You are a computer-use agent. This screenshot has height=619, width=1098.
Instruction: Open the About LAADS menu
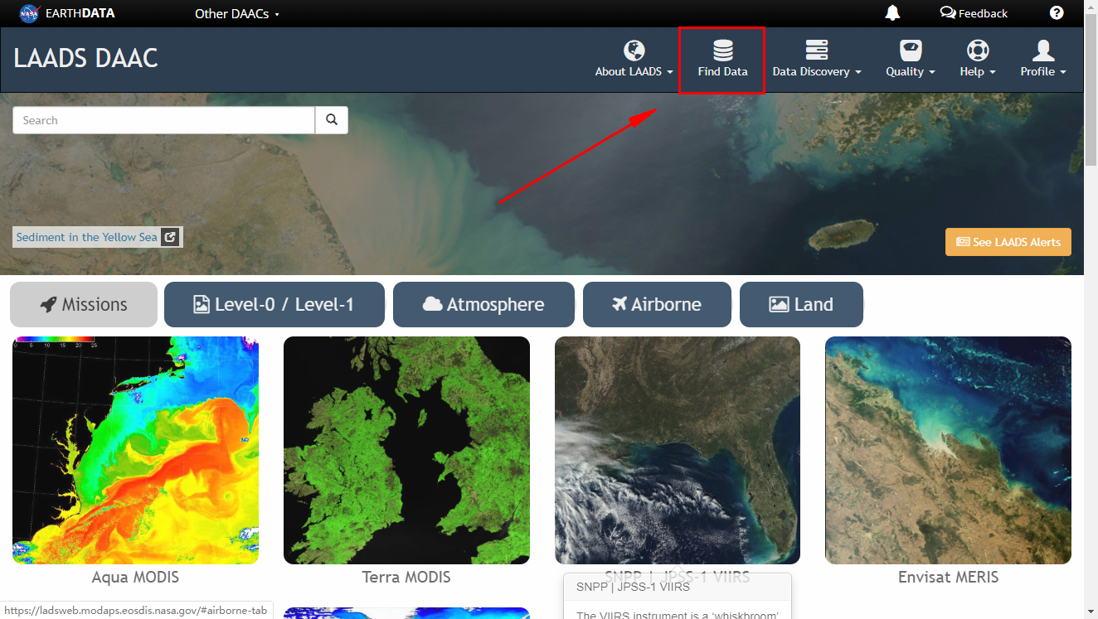click(634, 59)
